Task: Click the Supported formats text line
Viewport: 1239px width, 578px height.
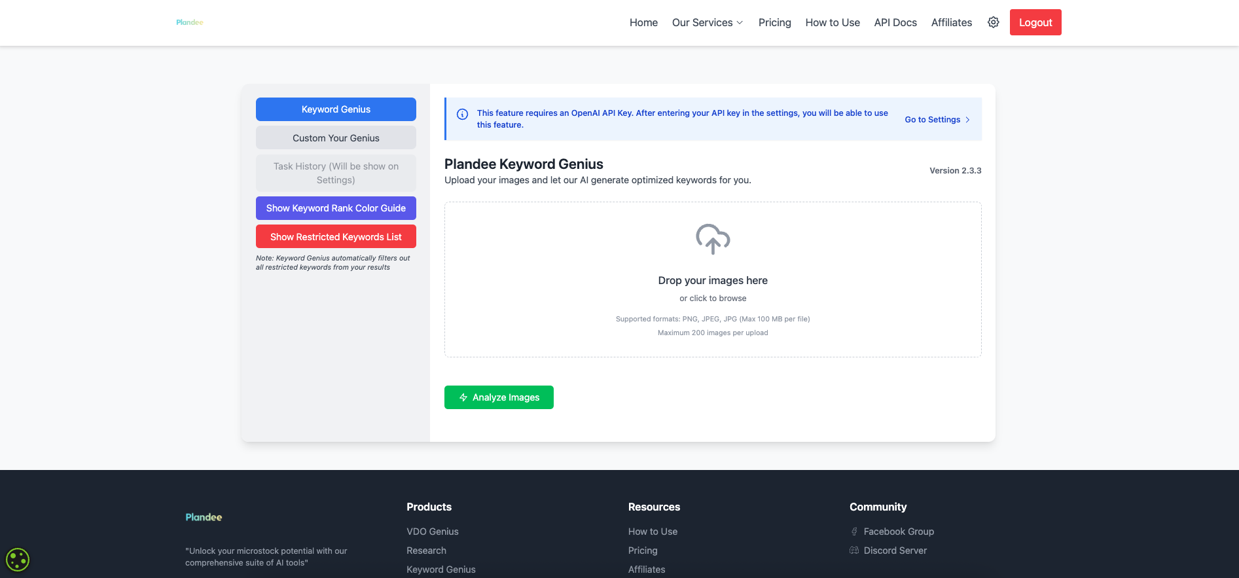Action: 713,319
